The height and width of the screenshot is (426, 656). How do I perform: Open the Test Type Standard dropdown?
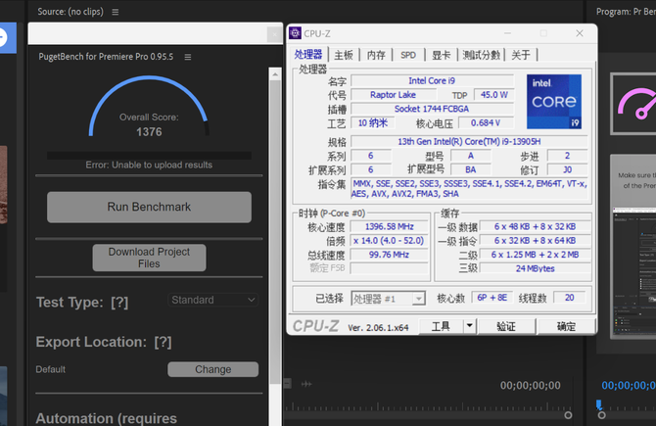(212, 300)
